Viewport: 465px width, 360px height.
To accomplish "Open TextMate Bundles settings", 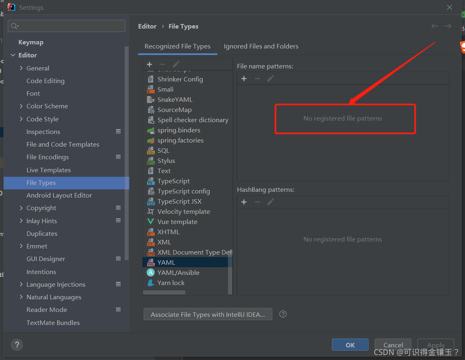I will coord(53,323).
